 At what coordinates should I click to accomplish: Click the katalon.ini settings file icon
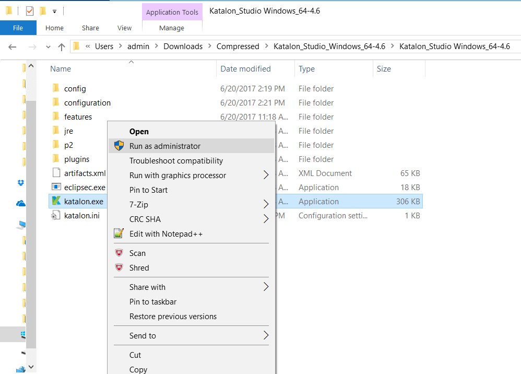[x=56, y=215]
